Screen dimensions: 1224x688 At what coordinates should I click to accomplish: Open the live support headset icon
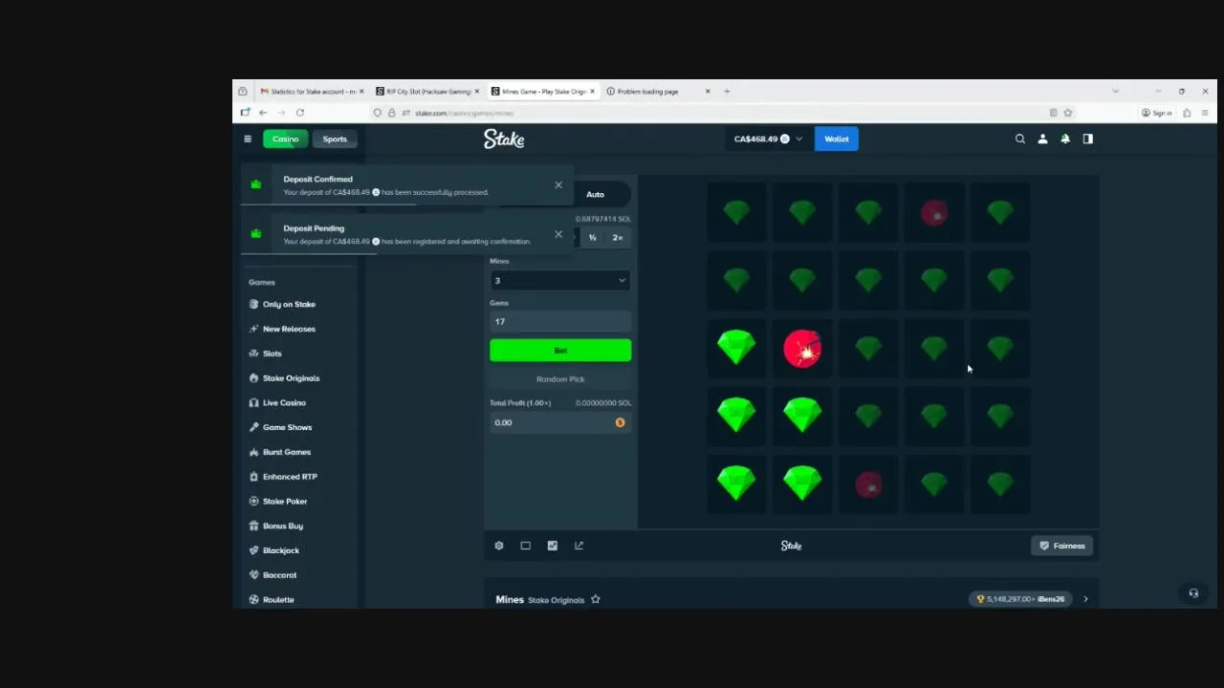pyautogui.click(x=1193, y=593)
